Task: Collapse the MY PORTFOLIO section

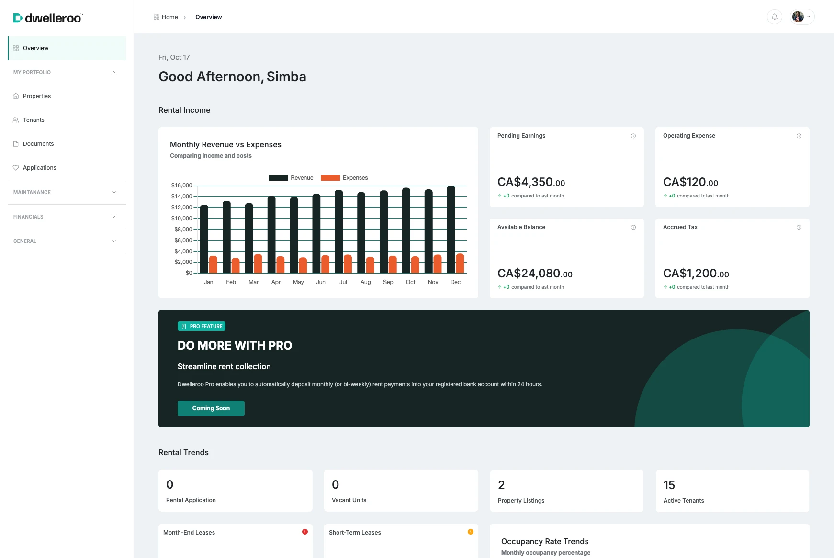Action: point(113,72)
